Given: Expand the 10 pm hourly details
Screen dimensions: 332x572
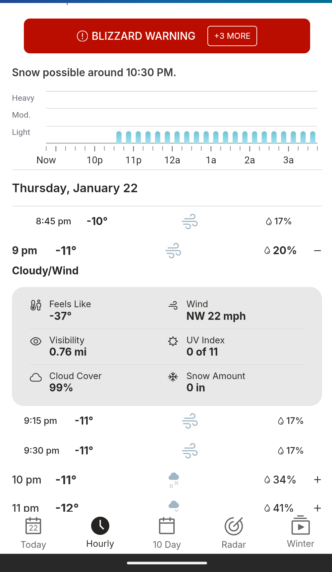Looking at the screenshot, I should click(x=317, y=480).
